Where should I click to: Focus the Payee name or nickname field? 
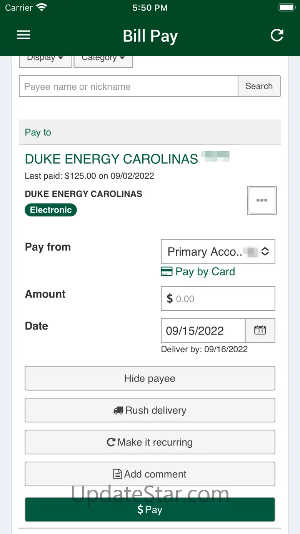(128, 86)
